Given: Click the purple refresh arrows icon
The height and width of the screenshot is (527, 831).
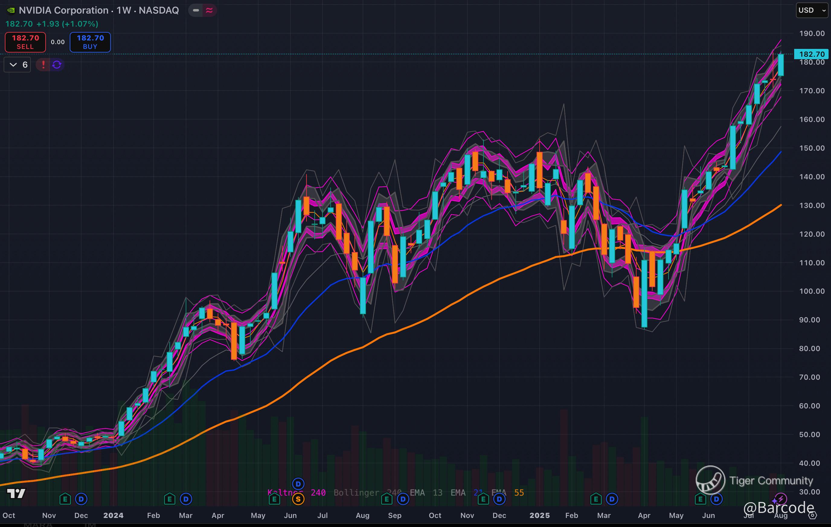Looking at the screenshot, I should [57, 65].
